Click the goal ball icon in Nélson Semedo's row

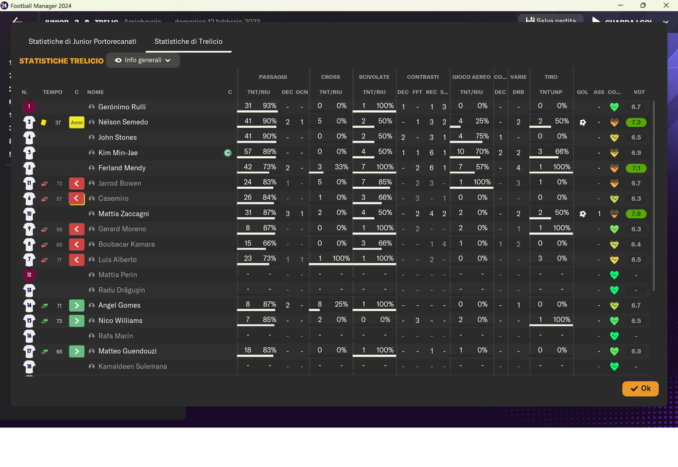pyautogui.click(x=582, y=123)
